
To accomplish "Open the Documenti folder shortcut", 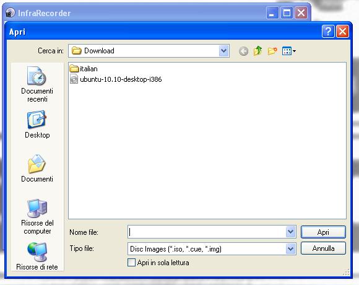I will (37, 169).
